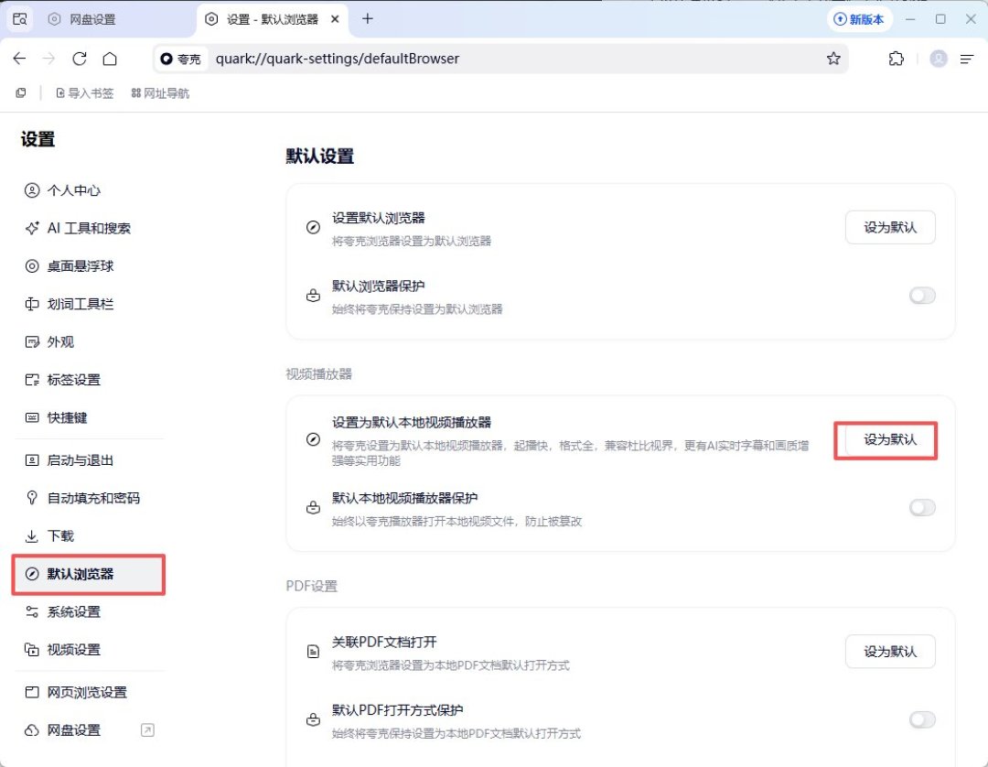Click compass icon beside 设置默认浏览器
This screenshot has width=988, height=767.
tap(313, 228)
